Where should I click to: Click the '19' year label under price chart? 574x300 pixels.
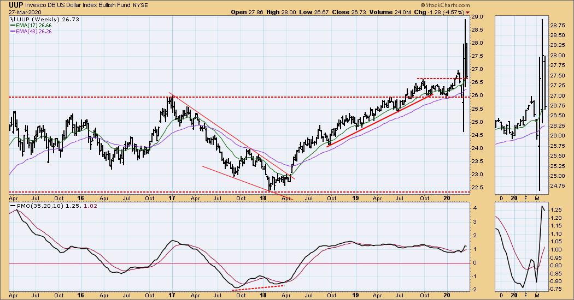tap(355, 199)
